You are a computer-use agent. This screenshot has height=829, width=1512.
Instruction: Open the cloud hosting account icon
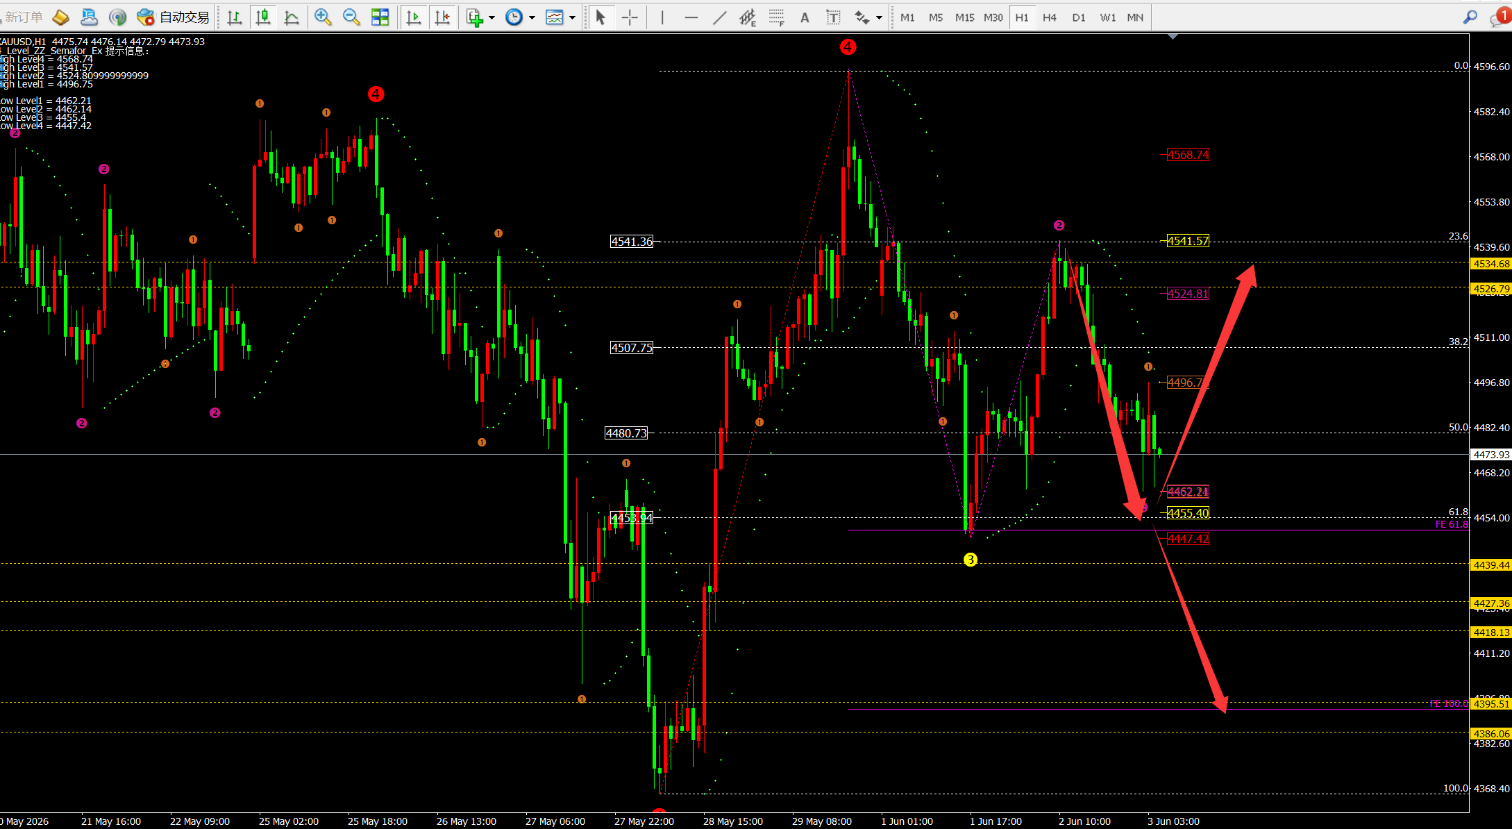pos(89,17)
